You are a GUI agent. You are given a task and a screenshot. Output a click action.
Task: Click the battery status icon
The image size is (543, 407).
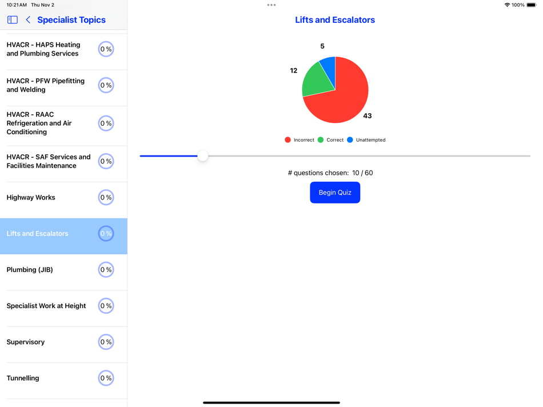[x=531, y=5]
